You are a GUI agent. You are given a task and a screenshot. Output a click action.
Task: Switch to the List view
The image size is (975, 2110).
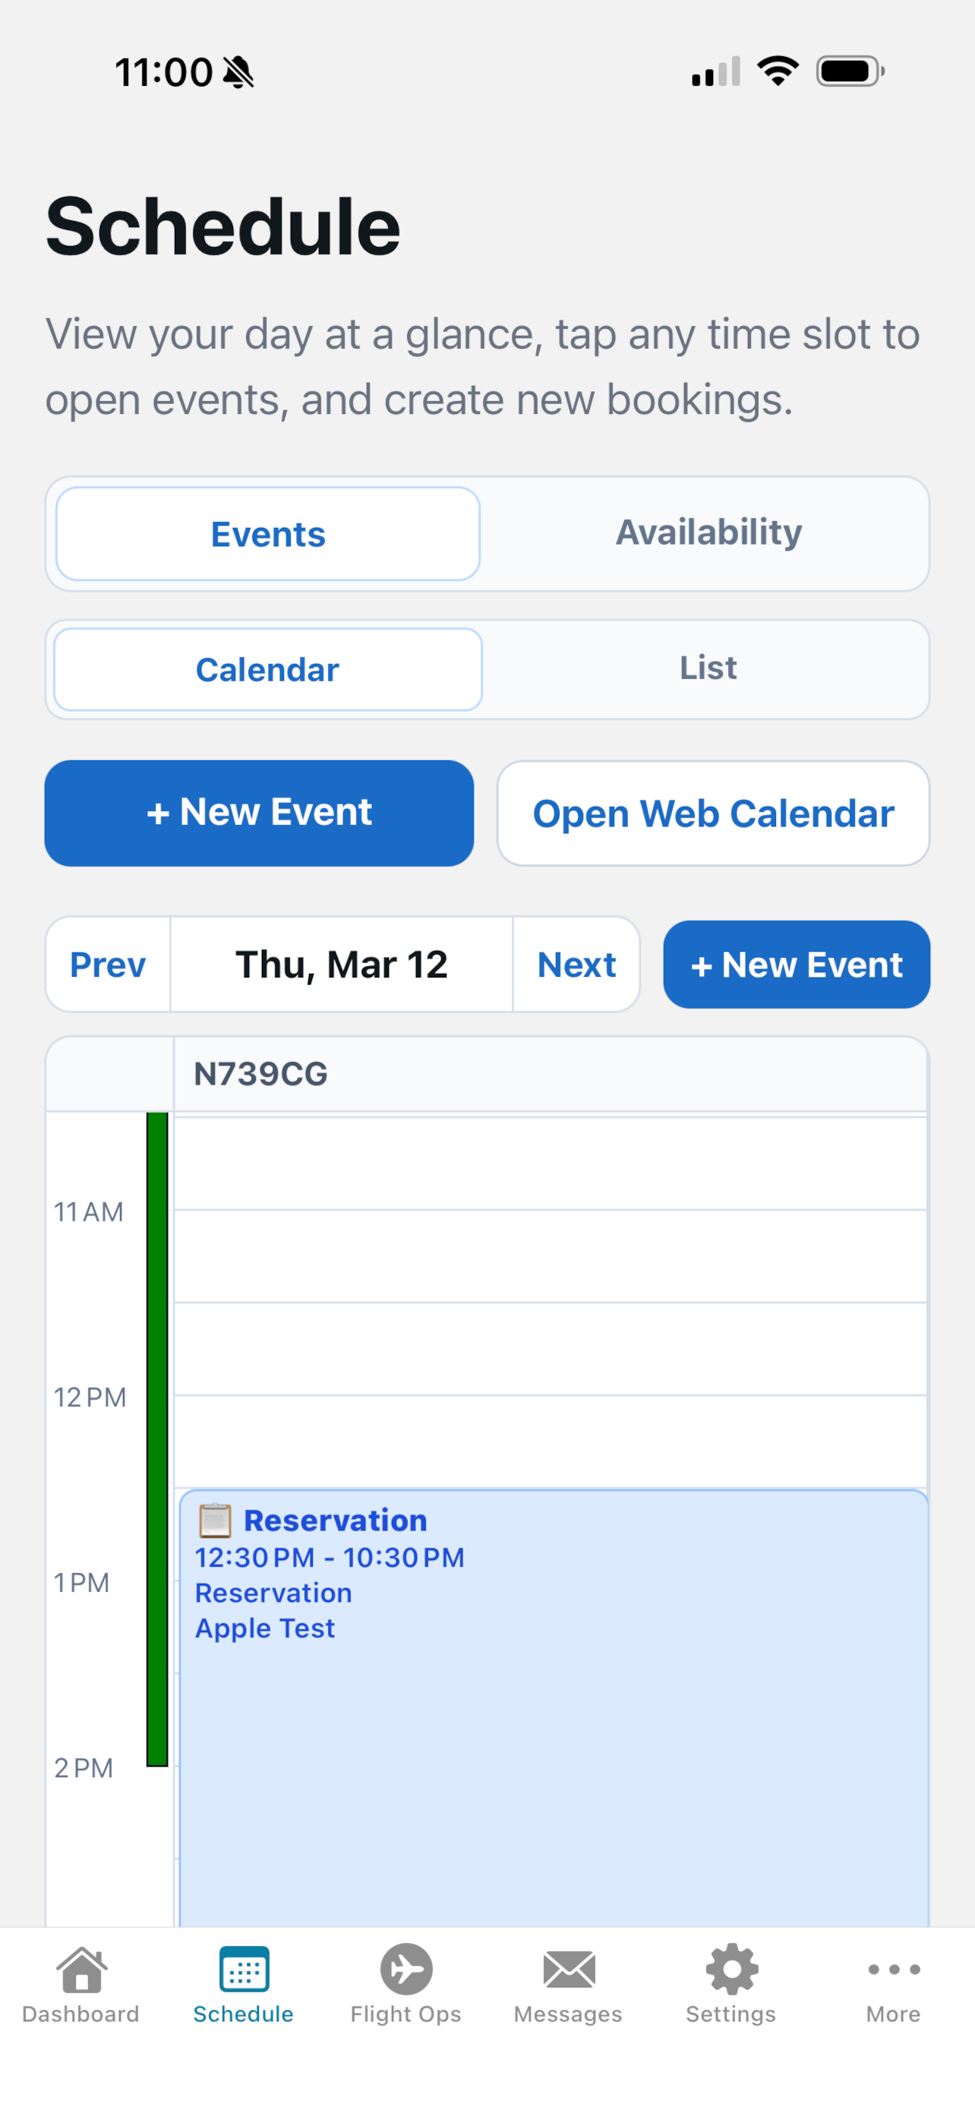[709, 668]
